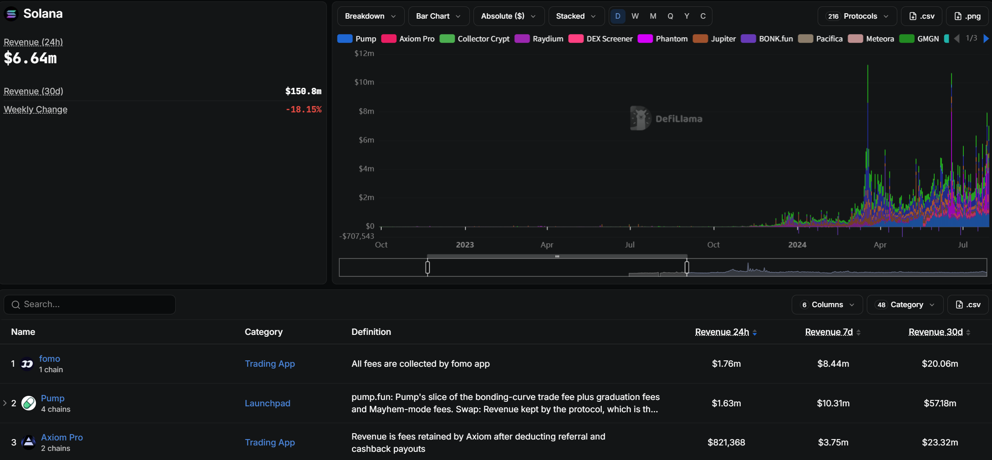The image size is (992, 460).
Task: Open the 216 Protocols filter dropdown
Action: (857, 16)
